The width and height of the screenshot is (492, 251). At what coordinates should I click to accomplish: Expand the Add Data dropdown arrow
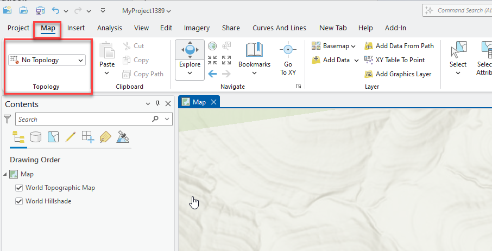356,61
